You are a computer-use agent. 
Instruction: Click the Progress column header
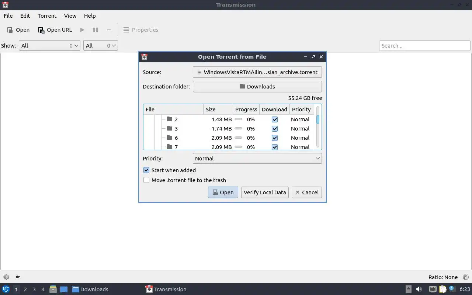[x=246, y=110]
